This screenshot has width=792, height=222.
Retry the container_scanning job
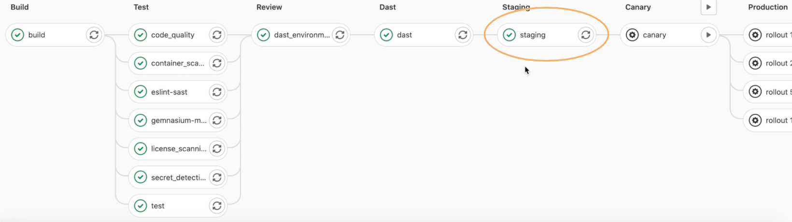(x=217, y=63)
